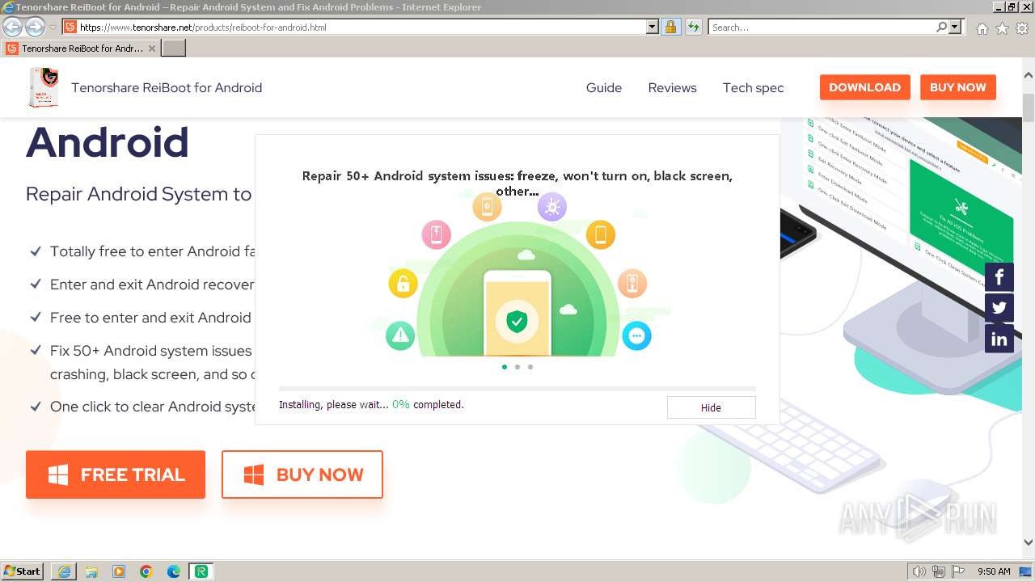1035x582 pixels.
Task: Click the network tray icon
Action: [x=939, y=571]
